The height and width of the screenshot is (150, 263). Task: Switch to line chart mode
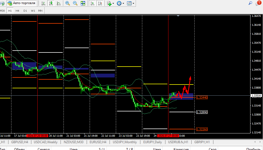tap(59, 3)
